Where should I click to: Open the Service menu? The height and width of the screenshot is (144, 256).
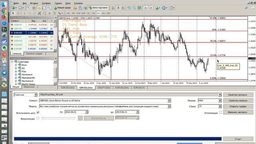point(58,3)
